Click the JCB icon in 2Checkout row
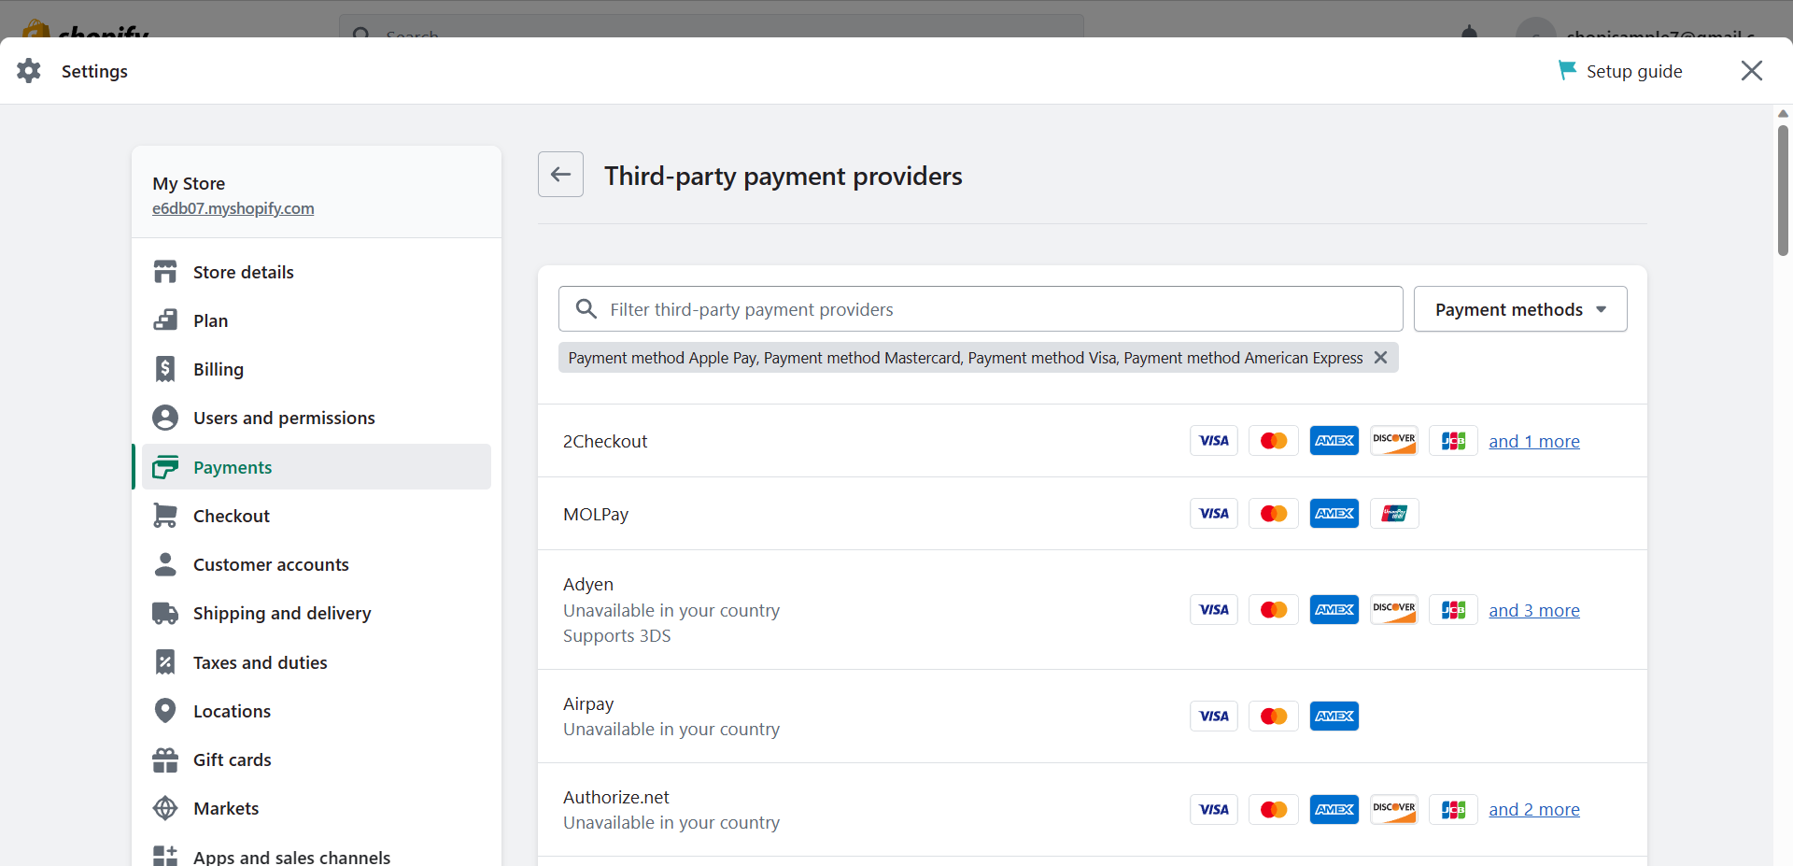The width and height of the screenshot is (1793, 866). tap(1454, 441)
